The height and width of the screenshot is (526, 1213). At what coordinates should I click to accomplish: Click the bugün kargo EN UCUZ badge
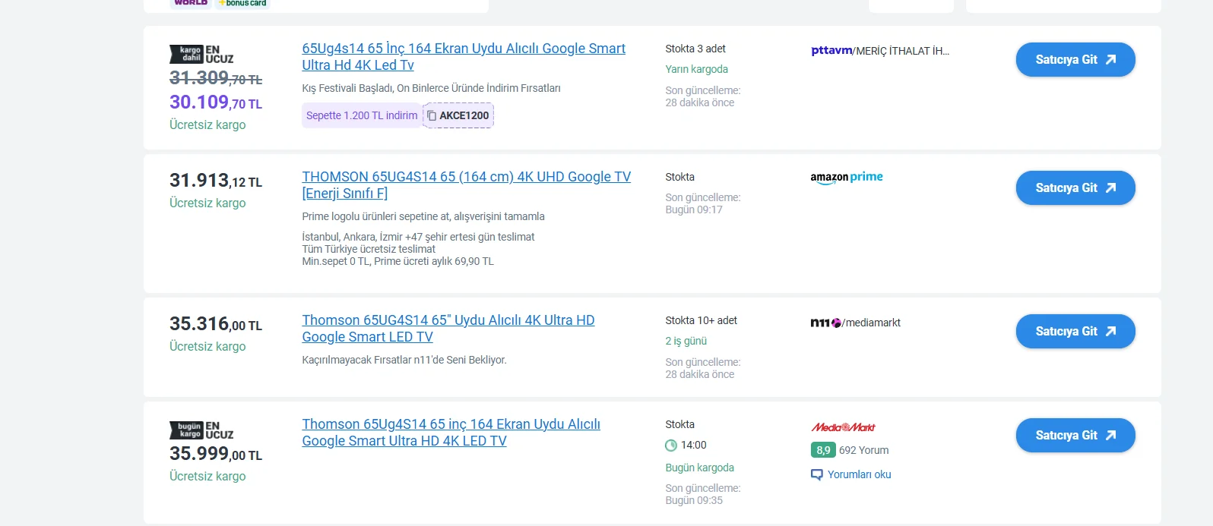click(201, 430)
